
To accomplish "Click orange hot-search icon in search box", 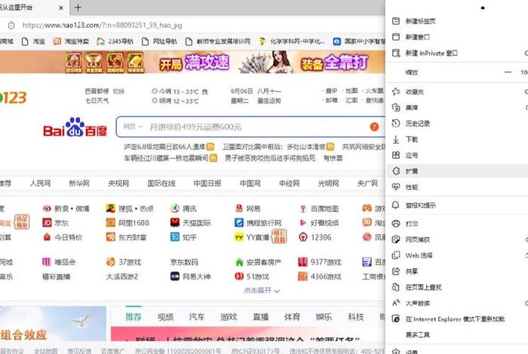I will point(374,127).
